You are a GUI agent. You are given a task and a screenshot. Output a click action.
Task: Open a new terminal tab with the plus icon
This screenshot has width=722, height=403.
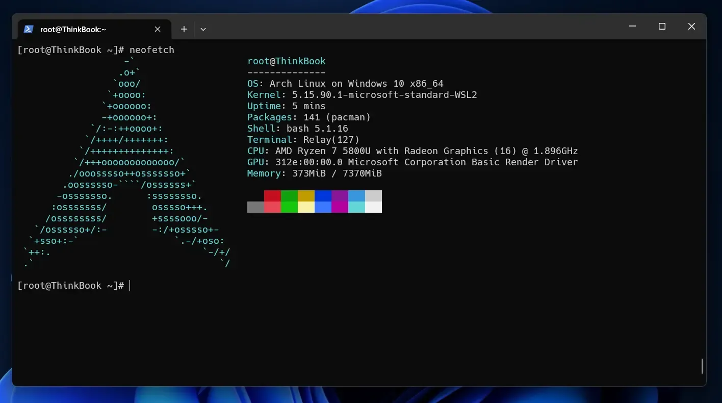tap(184, 29)
